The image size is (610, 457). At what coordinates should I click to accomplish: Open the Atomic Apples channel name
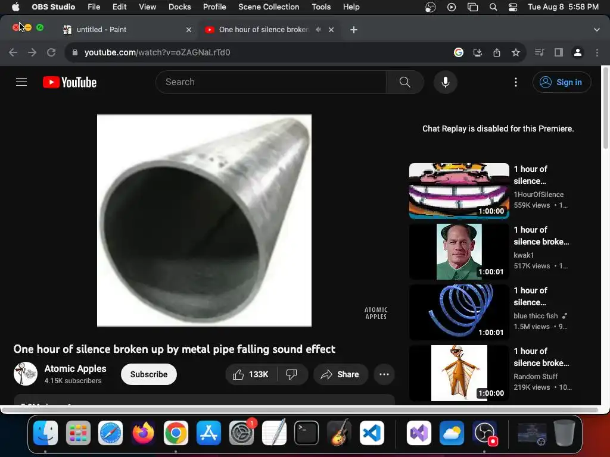[x=75, y=368]
